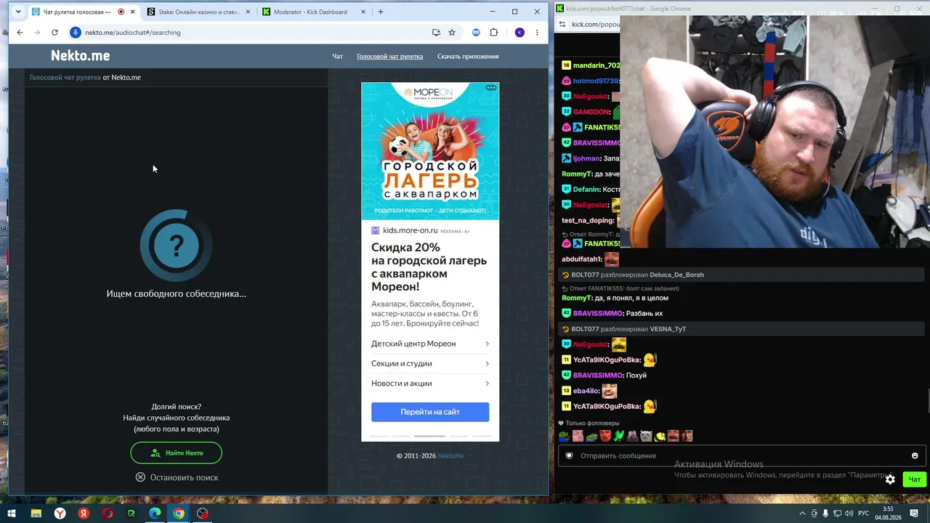
Task: Open the Chrome profile avatar menu
Action: [519, 32]
